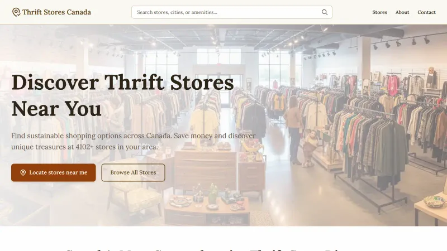Click the Find sustainable shopping options paragraph
447x251 pixels.
[x=134, y=141]
